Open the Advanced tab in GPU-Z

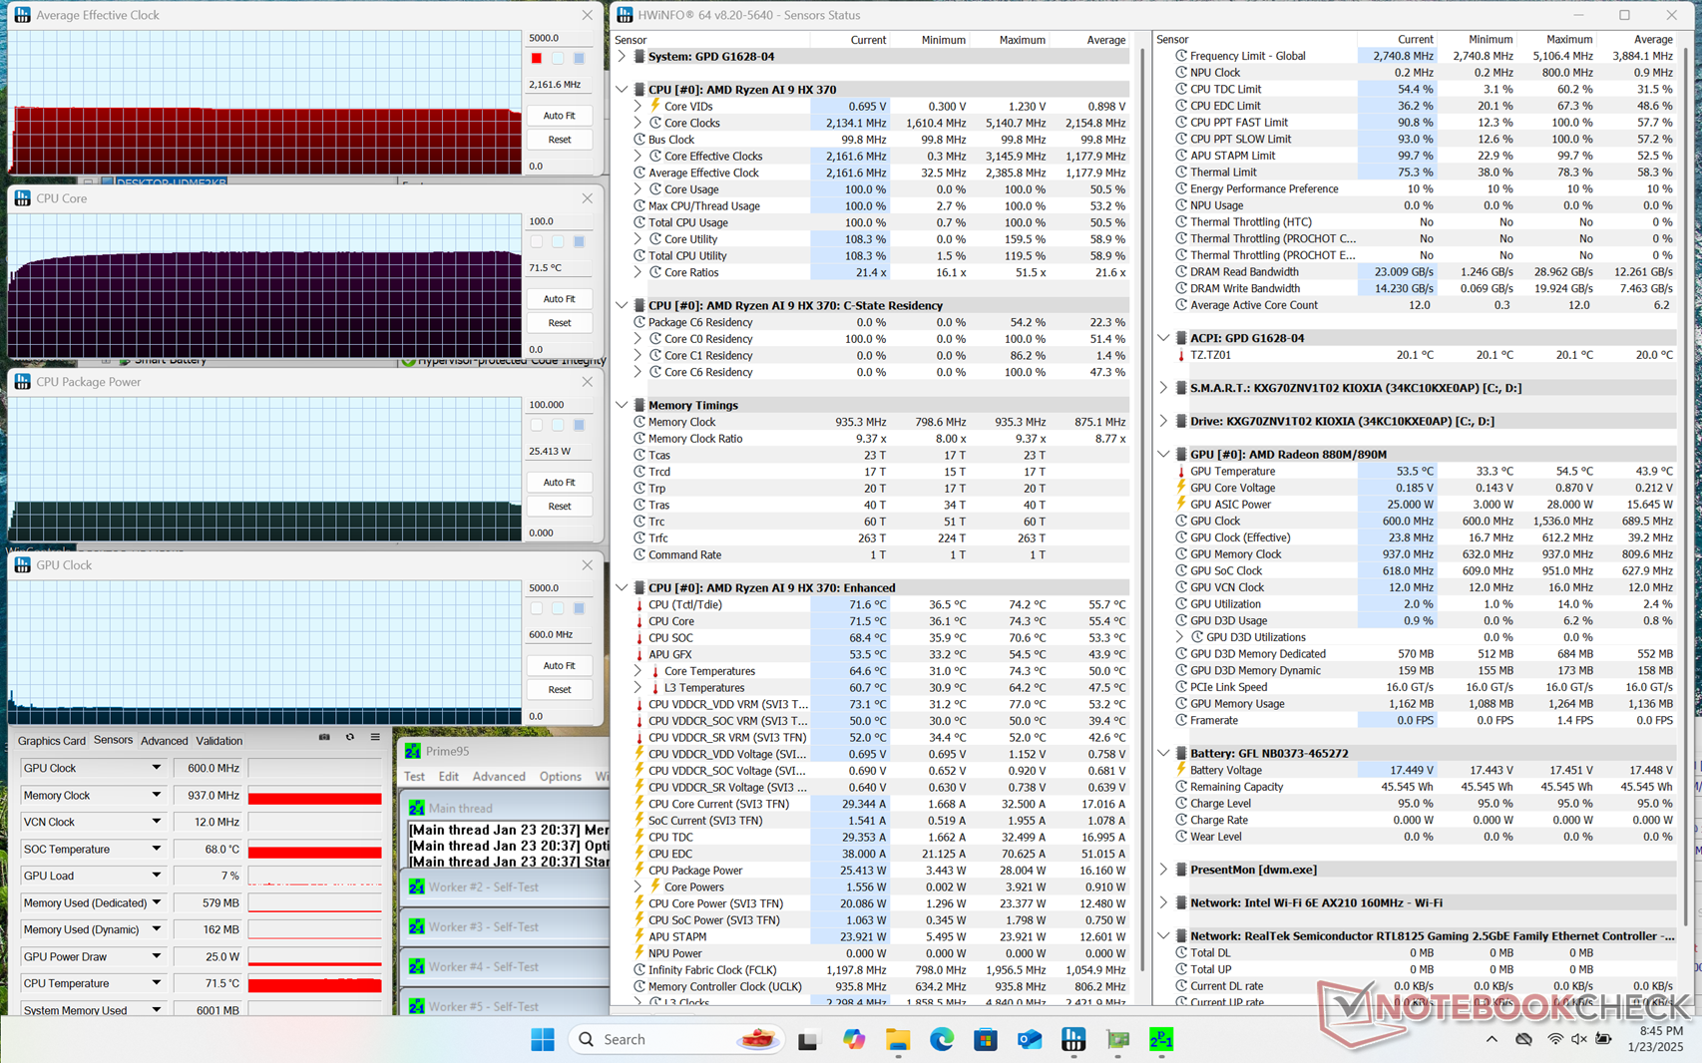(164, 741)
